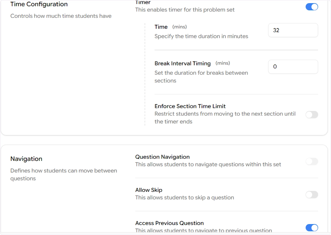Click the Time input field showing 32
The image size is (331, 235).
tap(293, 30)
